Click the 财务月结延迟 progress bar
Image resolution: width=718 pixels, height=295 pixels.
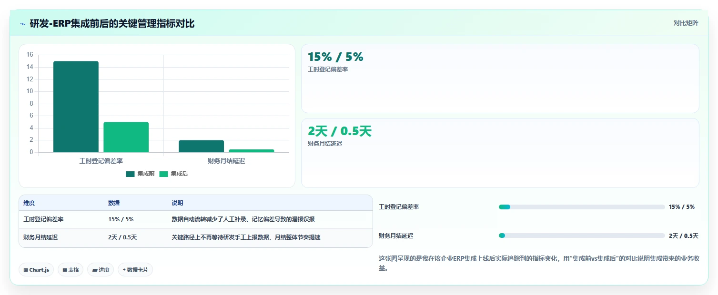582,236
